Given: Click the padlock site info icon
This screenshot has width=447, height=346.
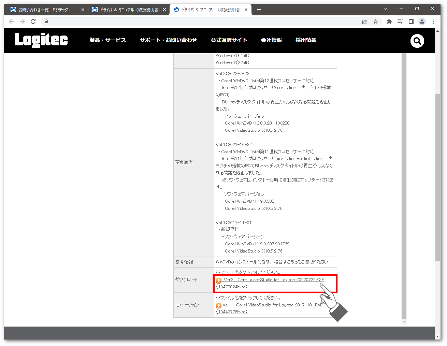Looking at the screenshot, I should tap(47, 21).
